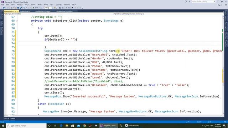
Task: Click the ENG language indicator in tray
Action: click(212, 126)
